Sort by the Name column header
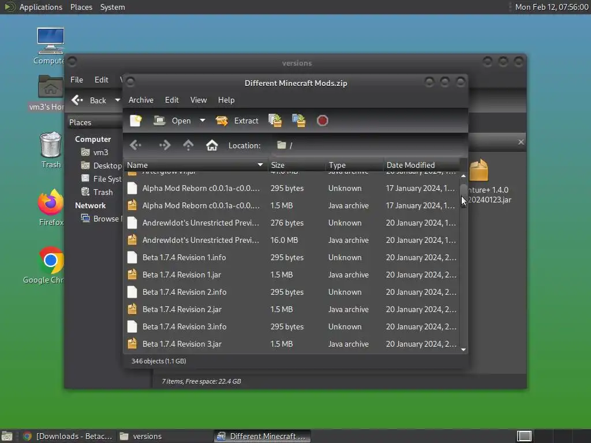Screen dimensions: 591x443 tap(195, 165)
